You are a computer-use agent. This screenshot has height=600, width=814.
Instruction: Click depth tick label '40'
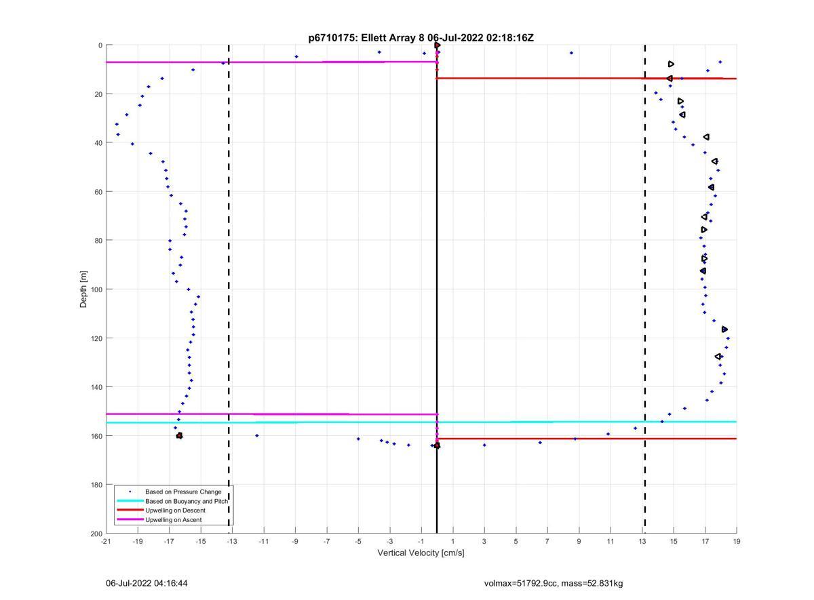[x=98, y=143]
